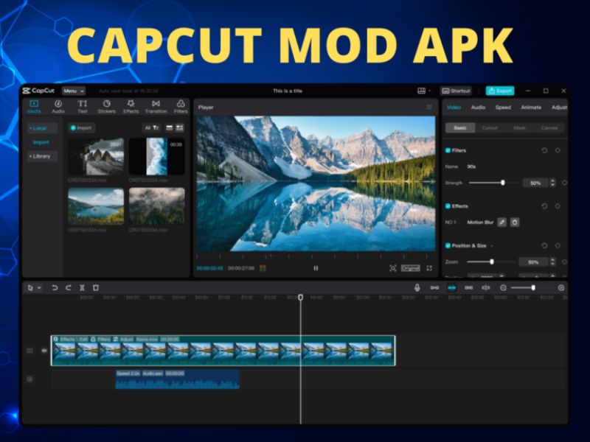The height and width of the screenshot is (442, 590).
Task: Open the Effects panel in top toolbar
Action: (131, 107)
